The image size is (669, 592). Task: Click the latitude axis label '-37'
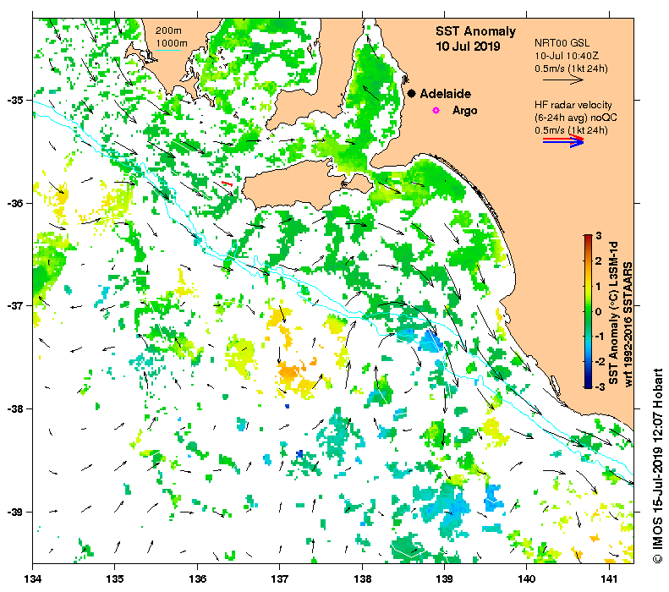click(x=15, y=306)
